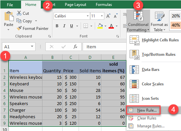Click Color Scales icon

click(x=134, y=84)
